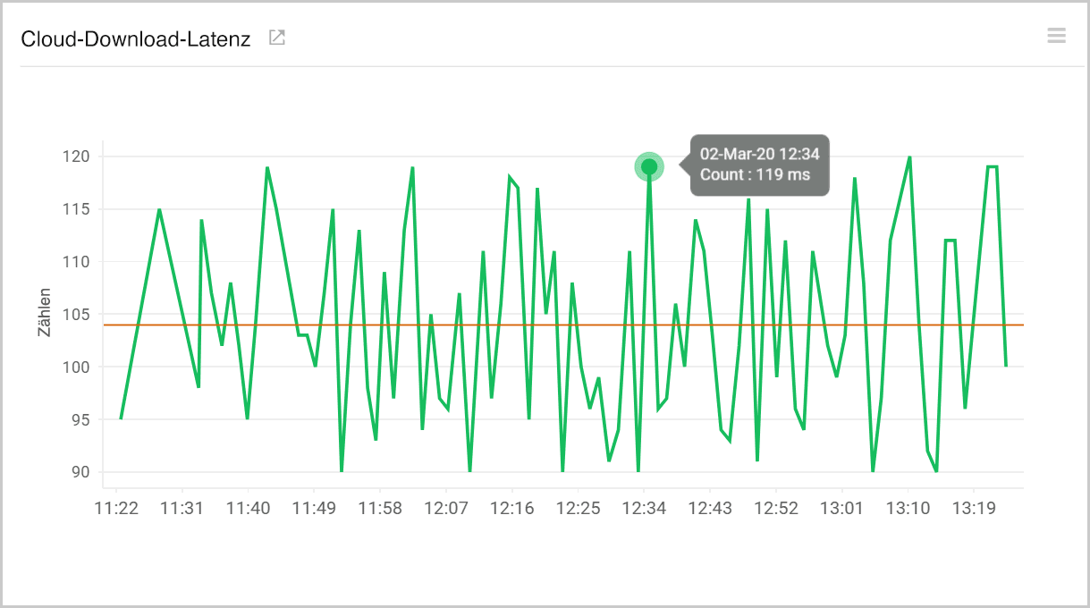This screenshot has height=608, width=1090.
Task: Open the Cloud-Download-Latenz chart in new window
Action: (276, 38)
